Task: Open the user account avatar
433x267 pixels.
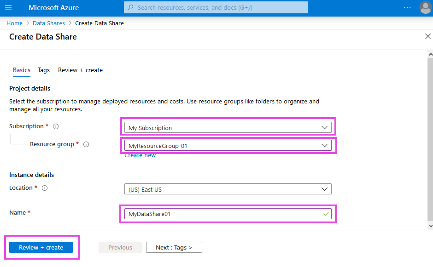Action: [426, 7]
